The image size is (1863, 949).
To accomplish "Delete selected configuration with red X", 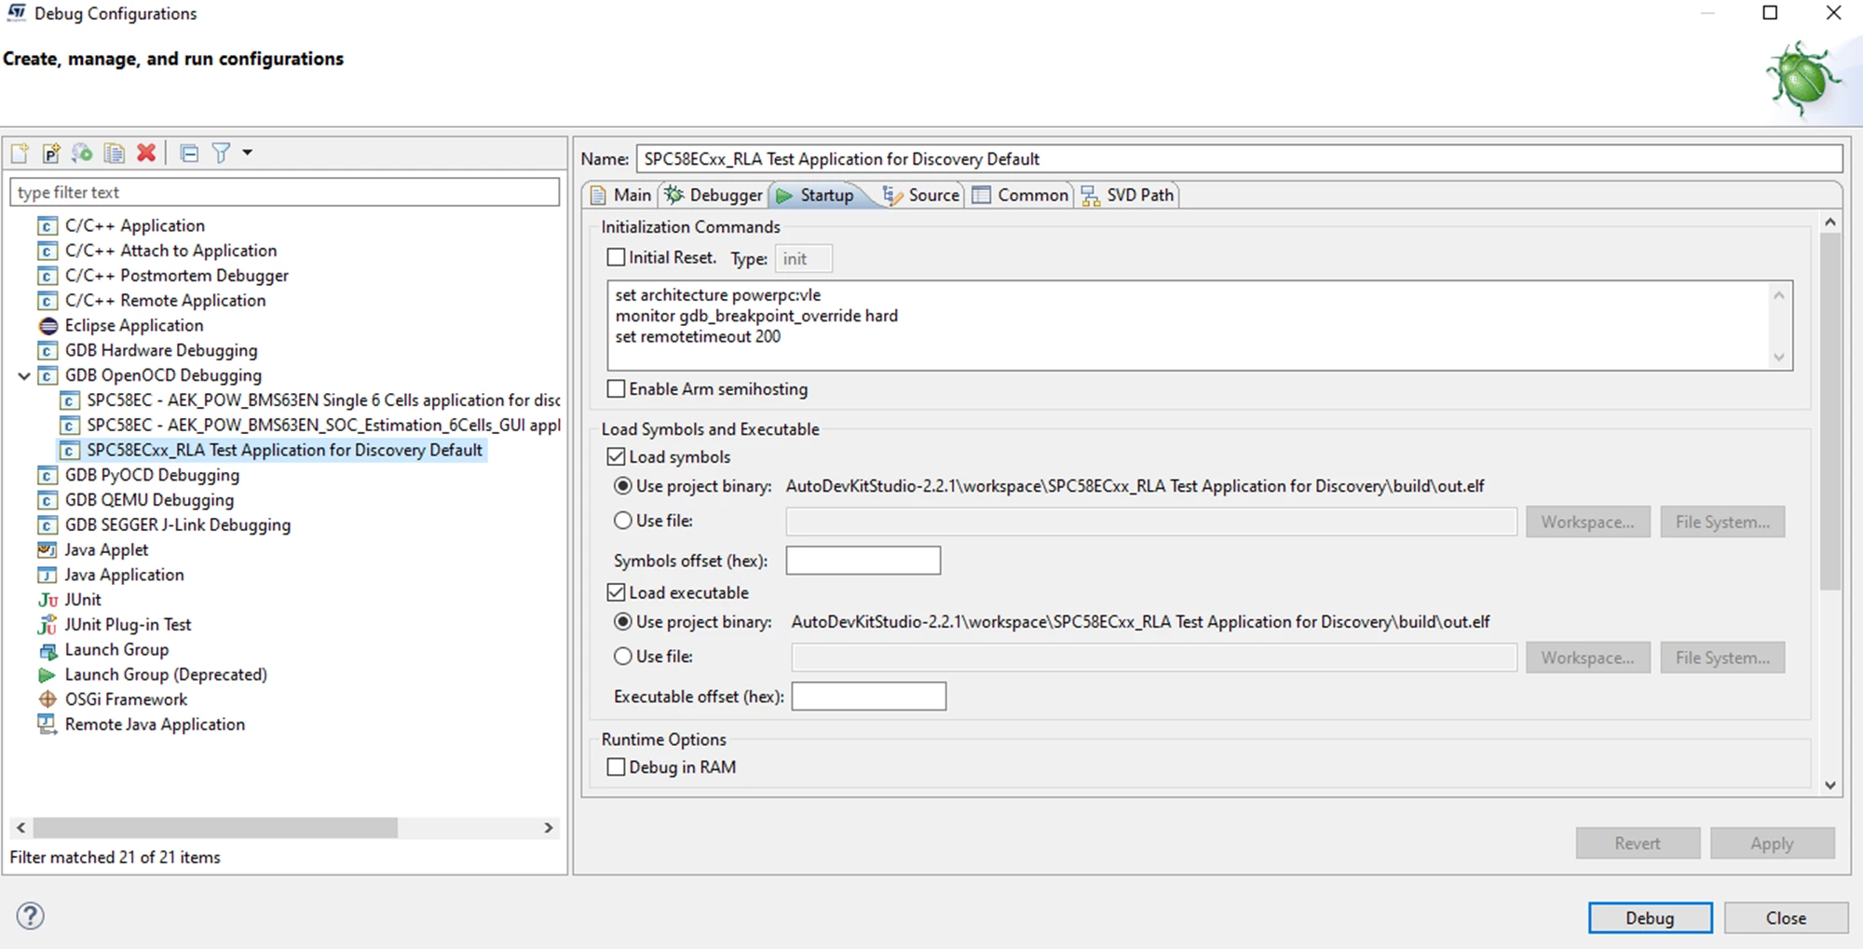I will tap(146, 153).
